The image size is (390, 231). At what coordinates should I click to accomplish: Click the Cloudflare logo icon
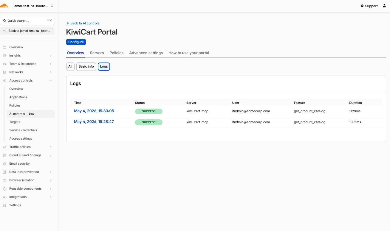(x=4, y=6)
